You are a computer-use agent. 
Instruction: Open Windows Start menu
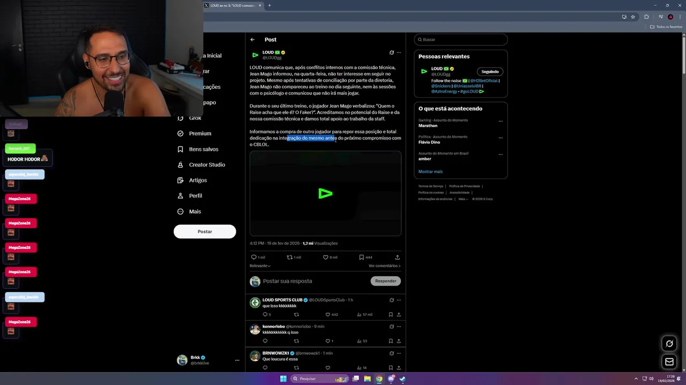[x=284, y=379]
